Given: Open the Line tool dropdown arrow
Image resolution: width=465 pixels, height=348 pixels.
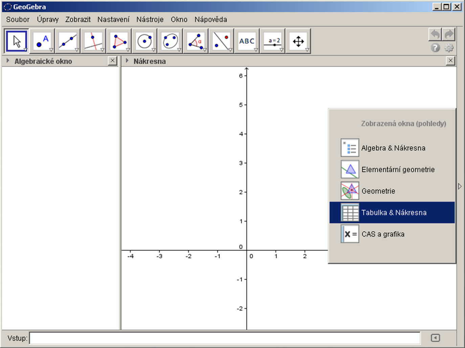Looking at the screenshot, I should [x=77, y=50].
